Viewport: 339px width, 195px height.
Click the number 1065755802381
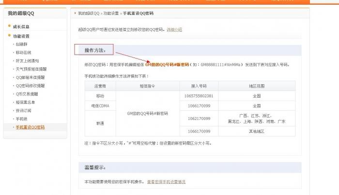[199, 96]
